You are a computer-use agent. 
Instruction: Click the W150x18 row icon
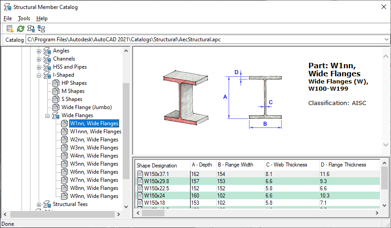[x=140, y=203]
